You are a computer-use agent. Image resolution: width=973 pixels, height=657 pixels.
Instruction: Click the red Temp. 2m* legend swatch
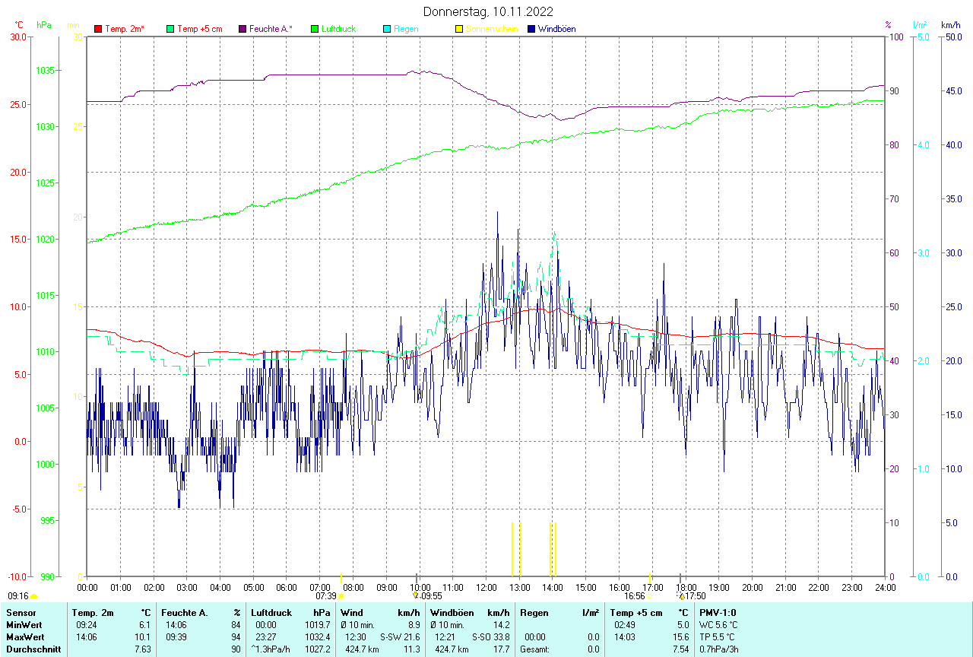point(98,29)
